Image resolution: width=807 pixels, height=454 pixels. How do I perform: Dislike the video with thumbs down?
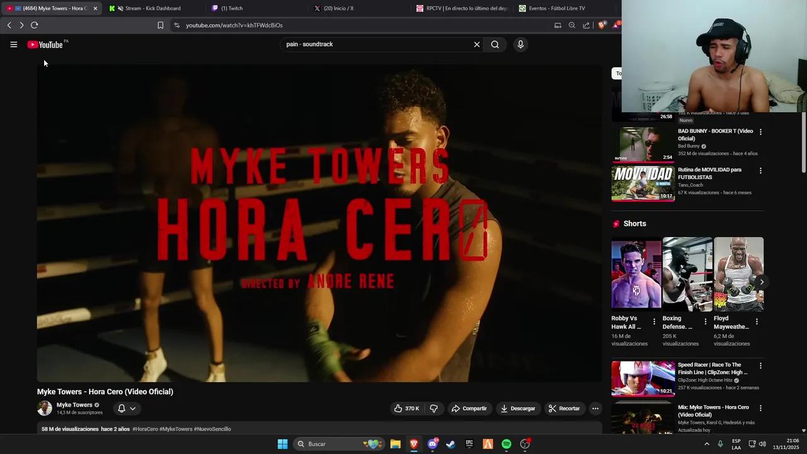click(434, 409)
